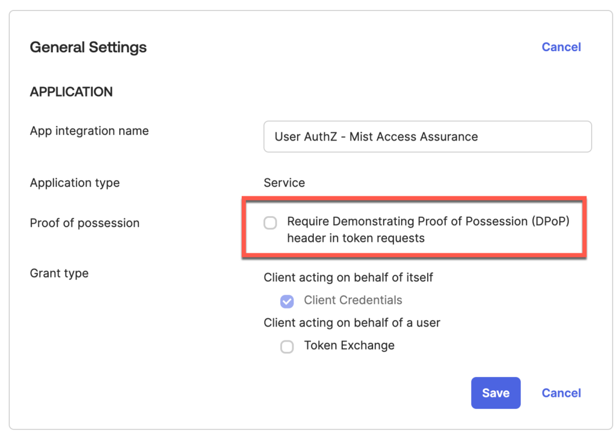Click the empty Token Exchange checkbox square
Image resolution: width=616 pixels, height=434 pixels.
[x=287, y=346]
